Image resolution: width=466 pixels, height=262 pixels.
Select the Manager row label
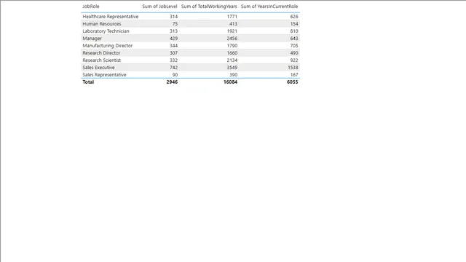click(92, 39)
